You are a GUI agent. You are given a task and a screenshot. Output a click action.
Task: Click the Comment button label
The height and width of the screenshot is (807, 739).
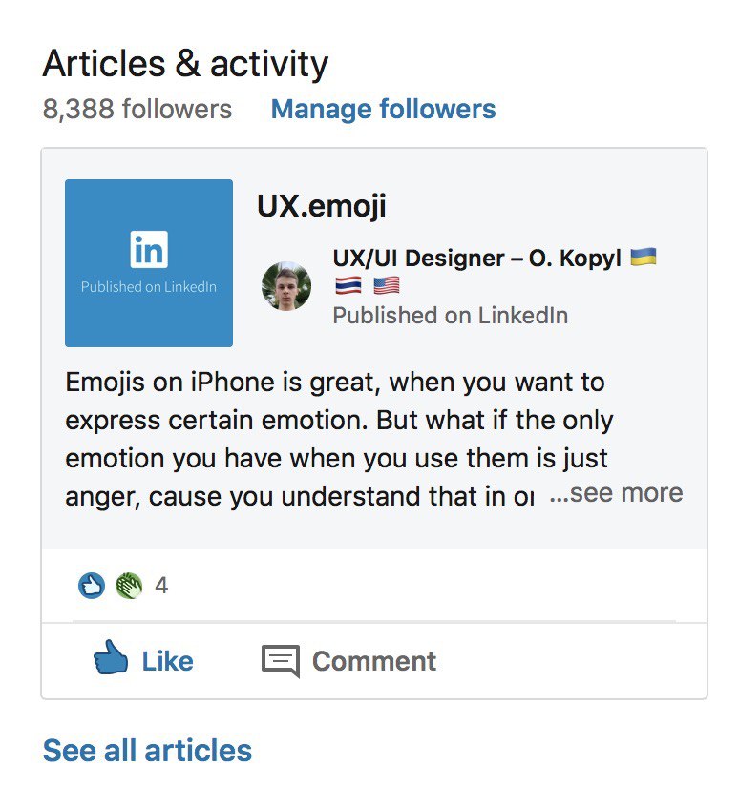pyautogui.click(x=374, y=661)
